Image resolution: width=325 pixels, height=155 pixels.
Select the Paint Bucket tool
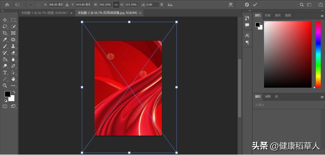coord(5,60)
